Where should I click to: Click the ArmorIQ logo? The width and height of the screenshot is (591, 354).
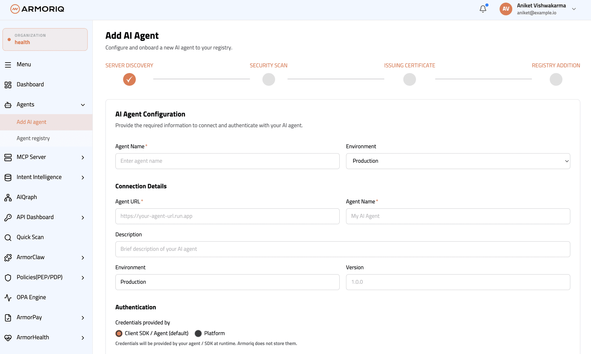tap(37, 9)
